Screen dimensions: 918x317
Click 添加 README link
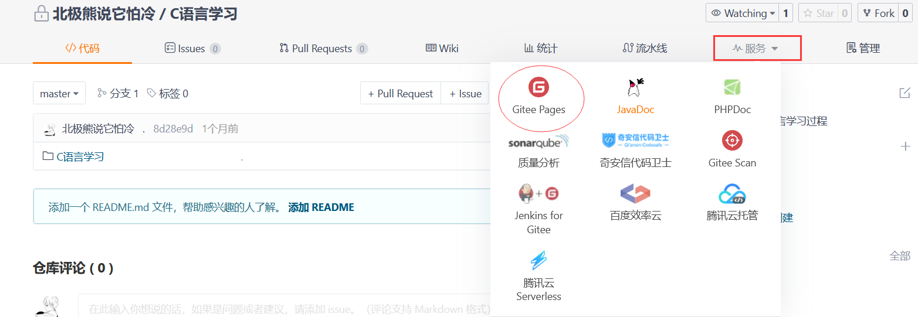point(321,207)
